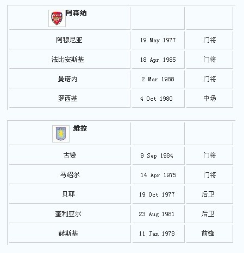Click birth date 4 Oct 1980

pyautogui.click(x=157, y=99)
